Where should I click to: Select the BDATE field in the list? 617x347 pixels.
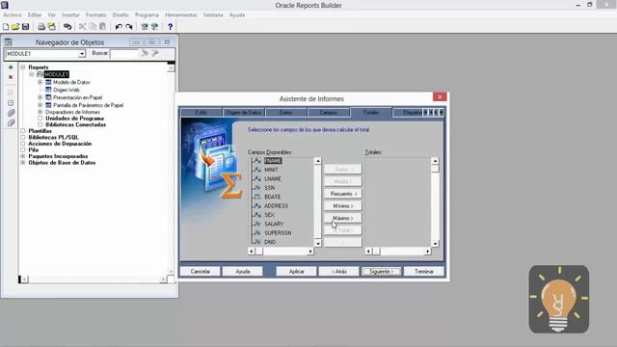tap(272, 197)
